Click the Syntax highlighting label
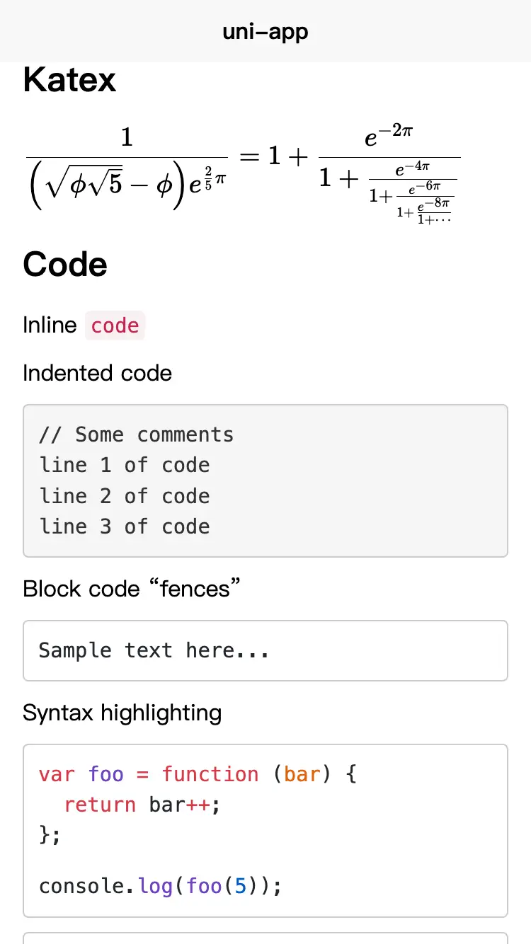 click(122, 713)
